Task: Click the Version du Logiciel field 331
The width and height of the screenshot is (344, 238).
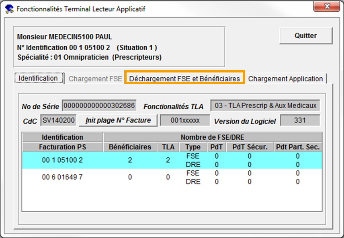Action: (300, 120)
